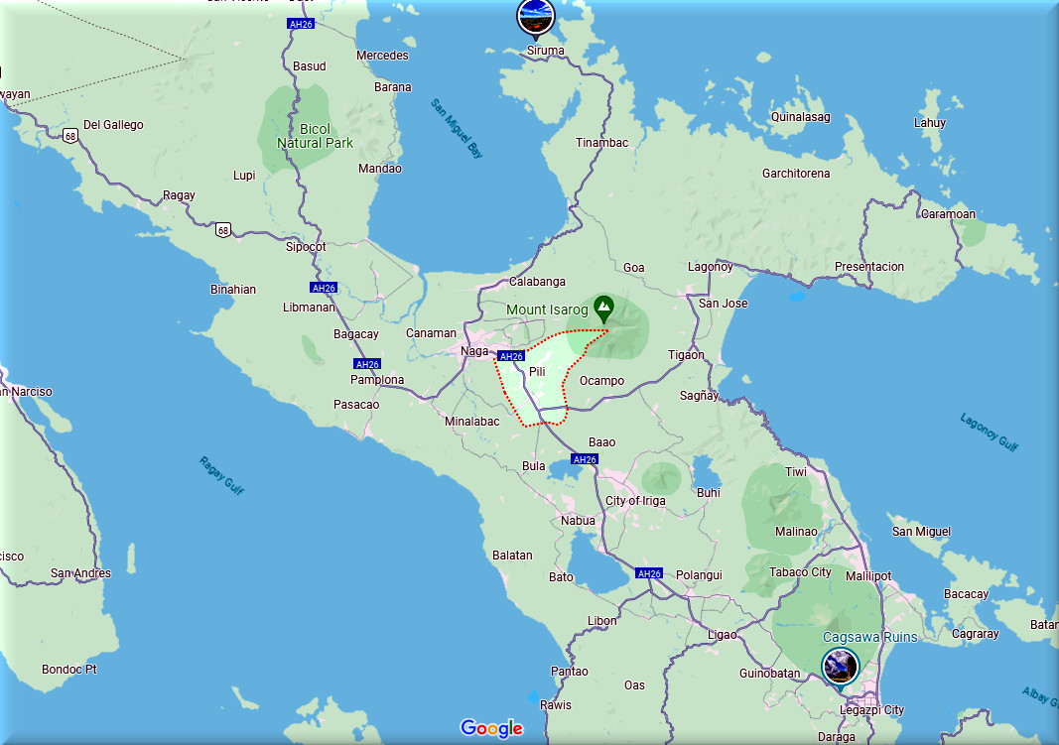Click the AH26 shield above Libmanan

pyautogui.click(x=324, y=288)
